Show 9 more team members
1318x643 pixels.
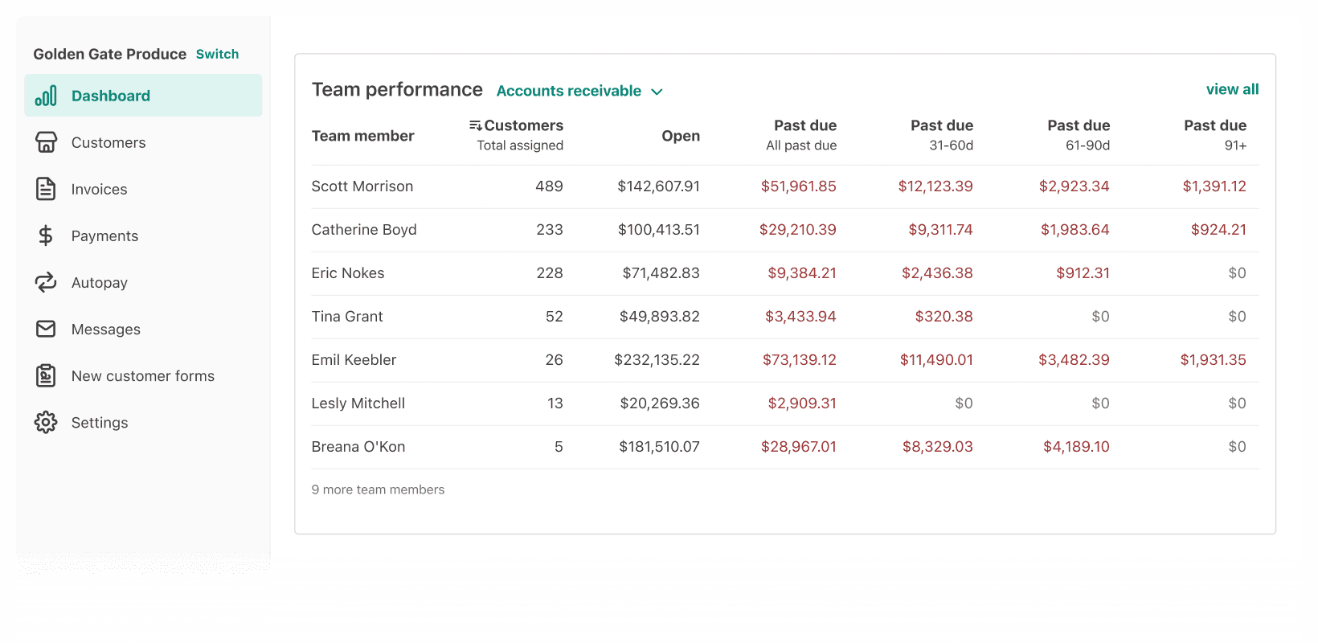[378, 489]
